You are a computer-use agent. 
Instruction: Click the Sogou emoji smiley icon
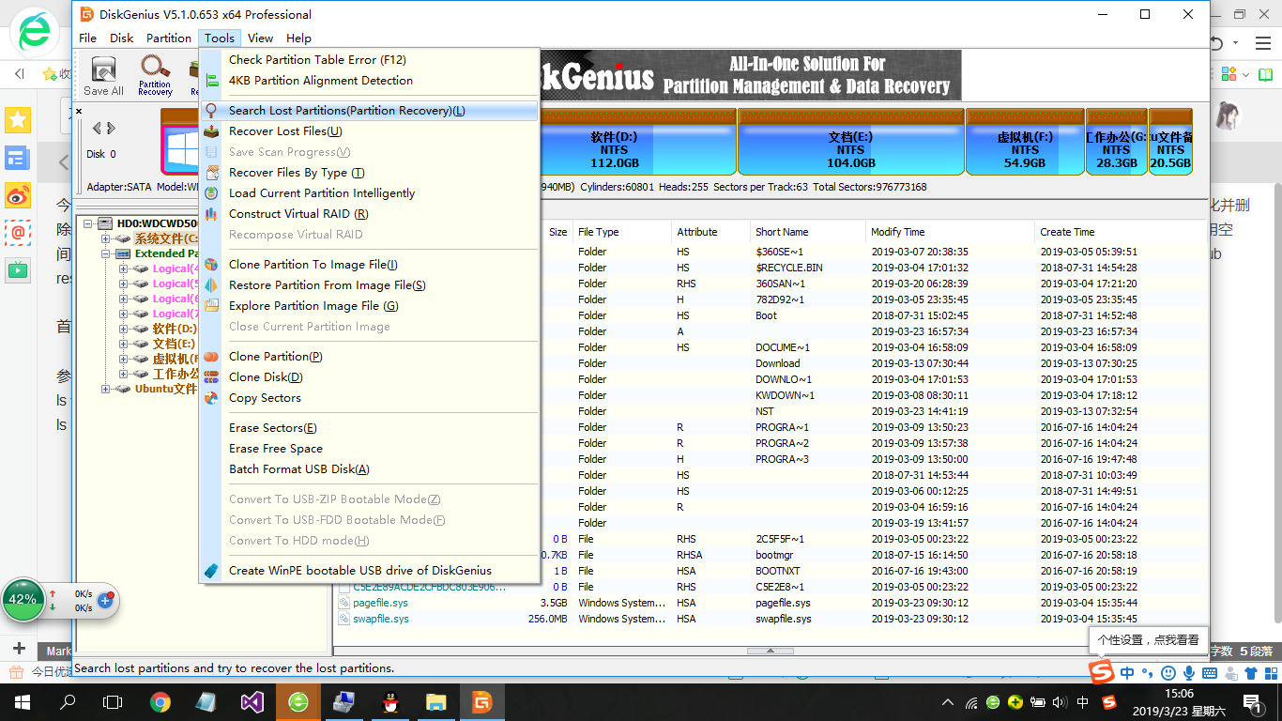pos(1168,673)
